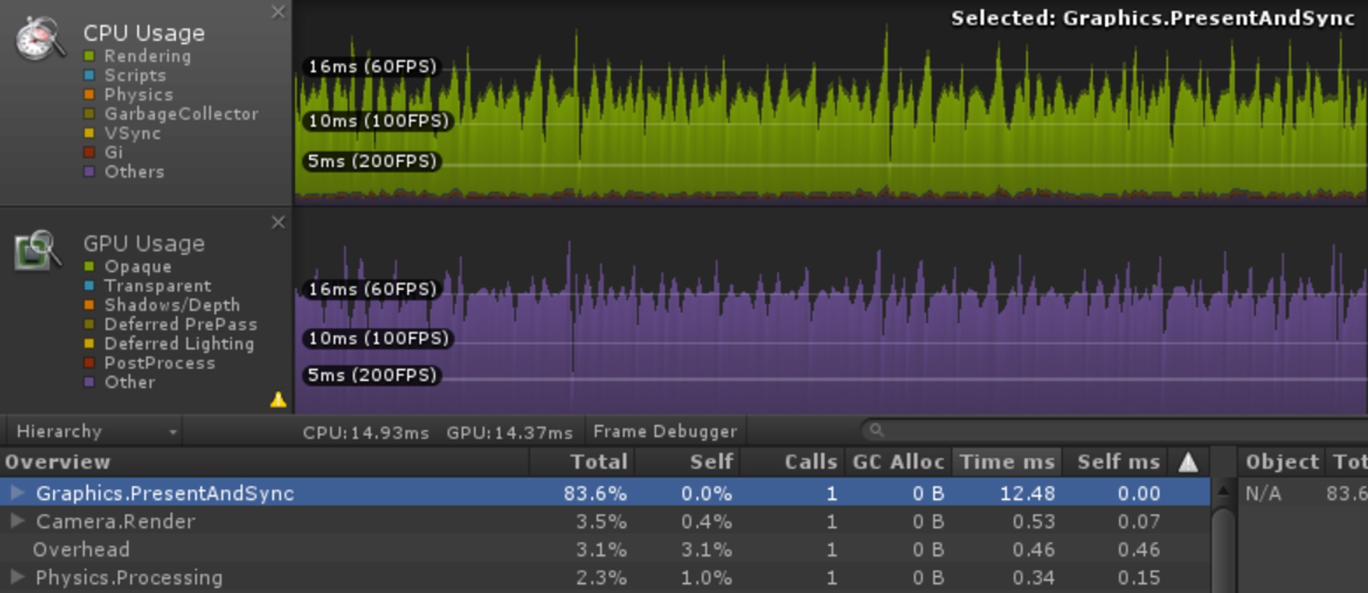Expand the Graphics.PresentAndSync row
The height and width of the screenshot is (593, 1368).
18,493
